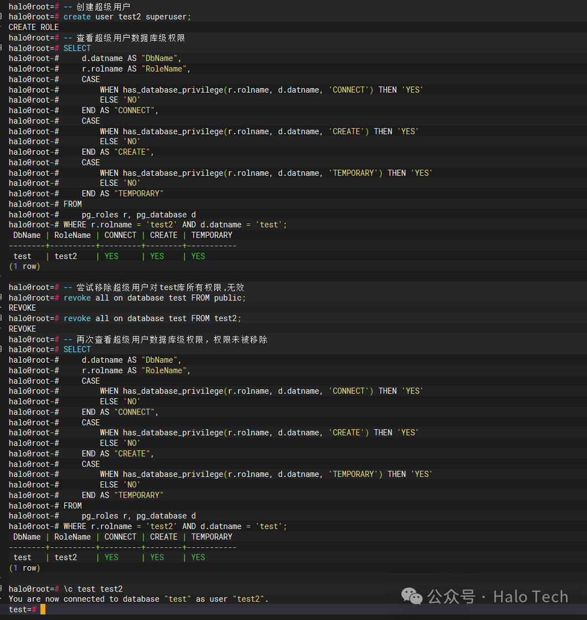Select the 'CREATE ROLE' output line
This screenshot has height=620, width=587.
click(34, 27)
